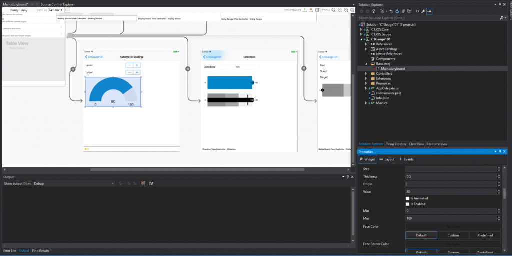
Task: Click plus on the first Label stepper
Action: point(137,65)
